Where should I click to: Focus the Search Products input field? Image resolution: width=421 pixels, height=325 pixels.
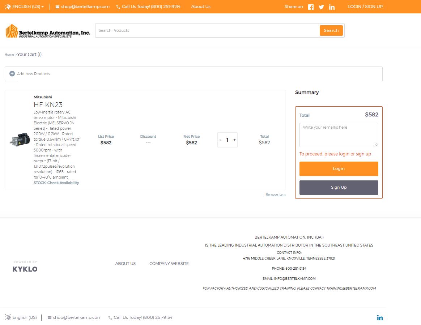[x=207, y=30]
